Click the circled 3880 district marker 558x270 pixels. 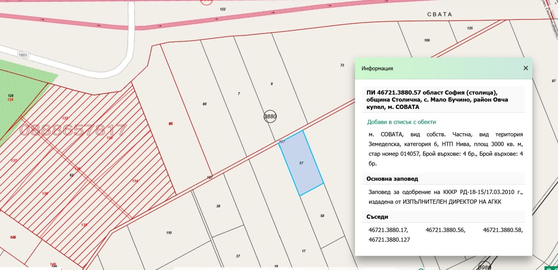[270, 117]
